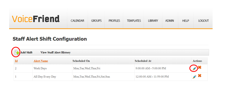
Task: Go to the PROFILES page
Action: click(x=114, y=21)
